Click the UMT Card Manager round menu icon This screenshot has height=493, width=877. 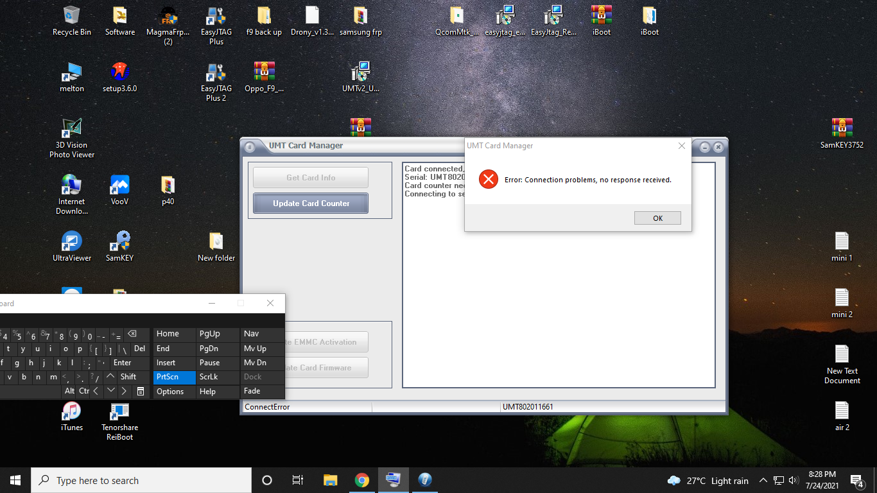coord(250,146)
